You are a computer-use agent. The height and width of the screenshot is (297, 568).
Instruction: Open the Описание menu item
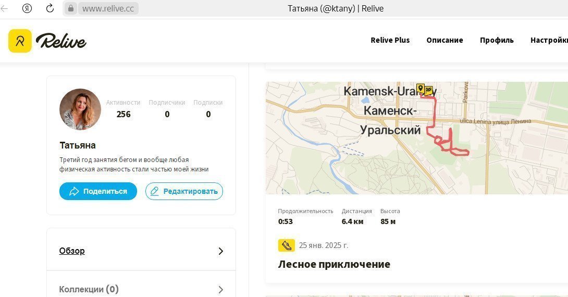pyautogui.click(x=444, y=40)
